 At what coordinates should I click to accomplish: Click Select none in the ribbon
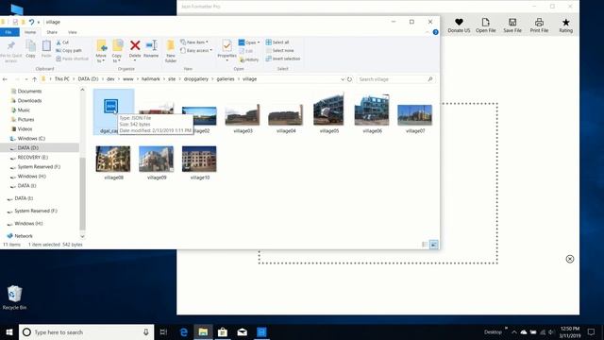(x=279, y=50)
